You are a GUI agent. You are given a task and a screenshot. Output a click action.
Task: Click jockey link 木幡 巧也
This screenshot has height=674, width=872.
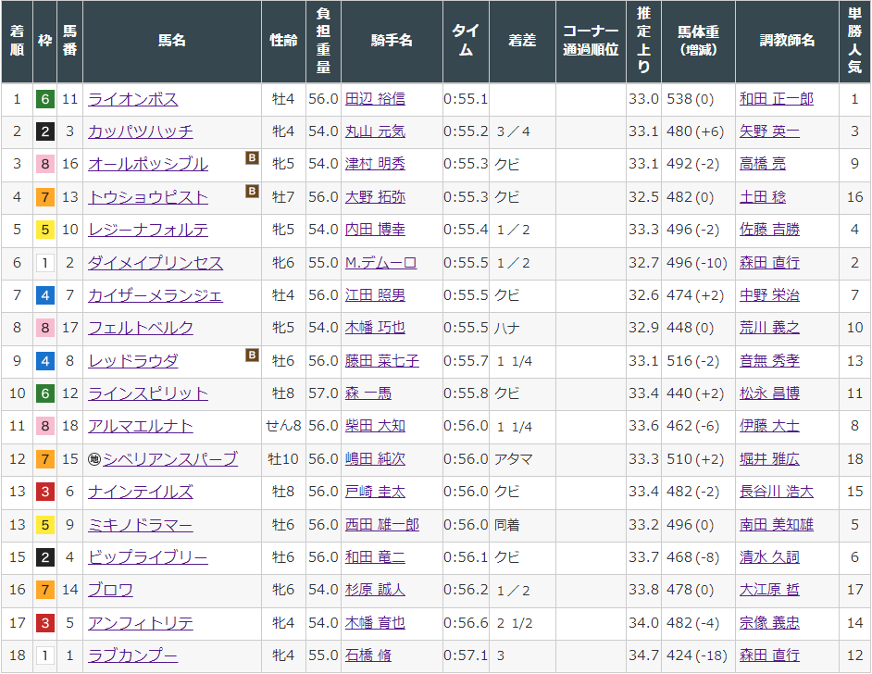pos(375,328)
